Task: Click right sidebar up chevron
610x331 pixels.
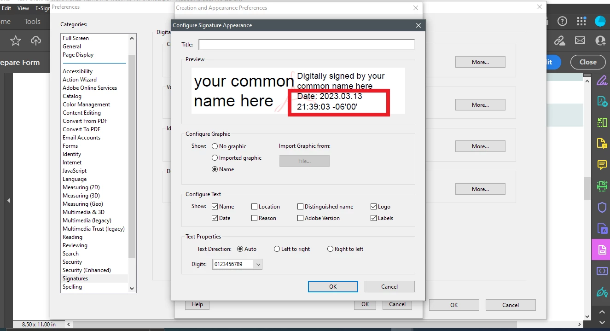Action: pos(602,312)
